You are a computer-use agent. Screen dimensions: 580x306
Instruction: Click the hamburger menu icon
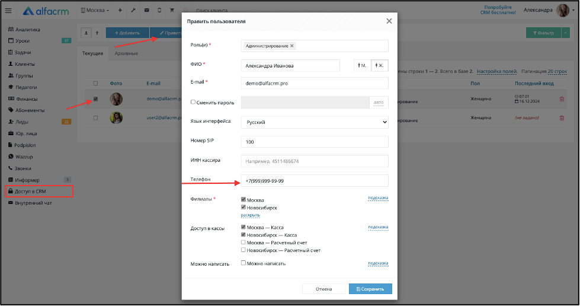(8, 11)
